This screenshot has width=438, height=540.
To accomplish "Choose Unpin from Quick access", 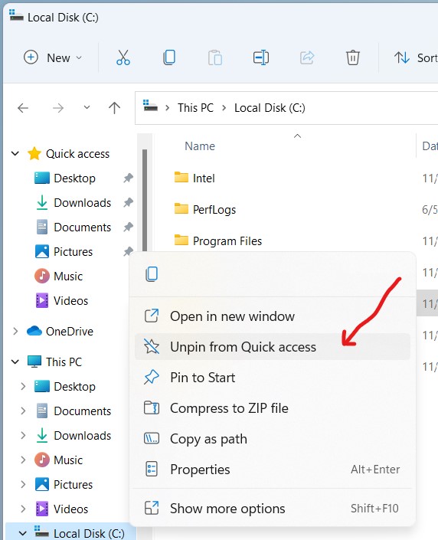I will [273, 347].
